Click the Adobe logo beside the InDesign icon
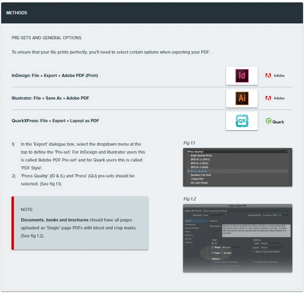Image resolution: width=305 pixels, height=296 pixels. tap(275, 76)
